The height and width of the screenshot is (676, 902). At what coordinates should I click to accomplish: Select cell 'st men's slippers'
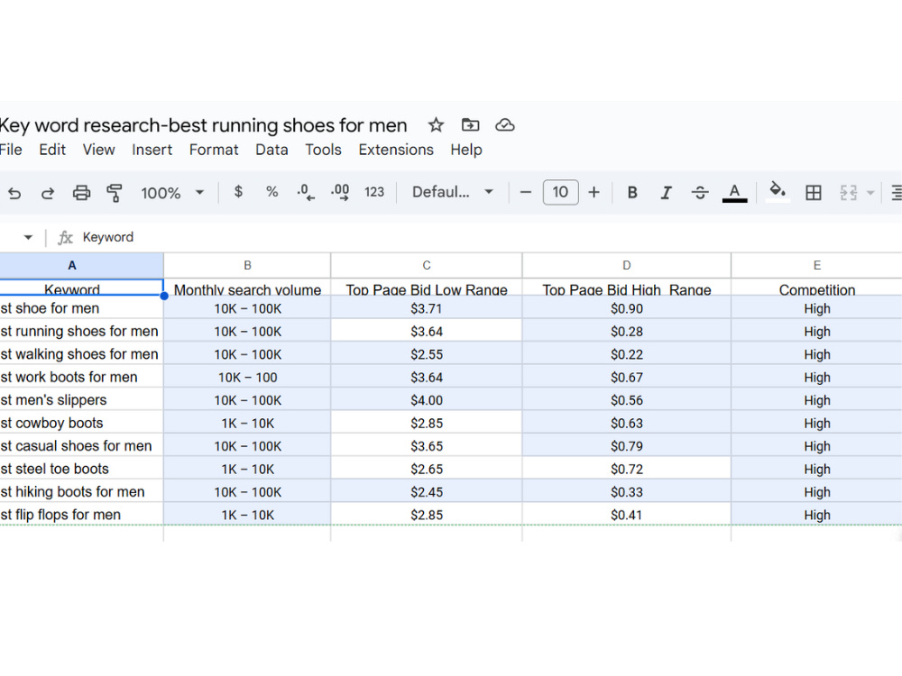81,400
